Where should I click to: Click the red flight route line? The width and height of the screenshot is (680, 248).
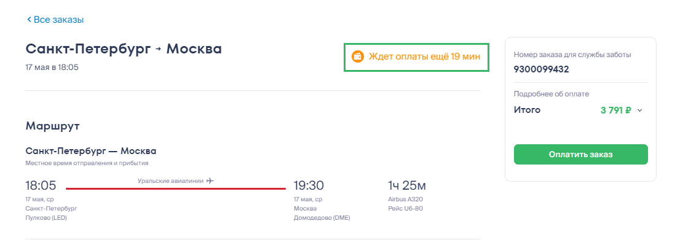[x=176, y=188]
